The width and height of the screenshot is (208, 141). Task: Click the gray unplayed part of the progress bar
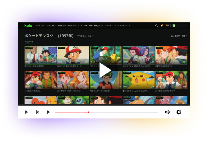pos(123,112)
